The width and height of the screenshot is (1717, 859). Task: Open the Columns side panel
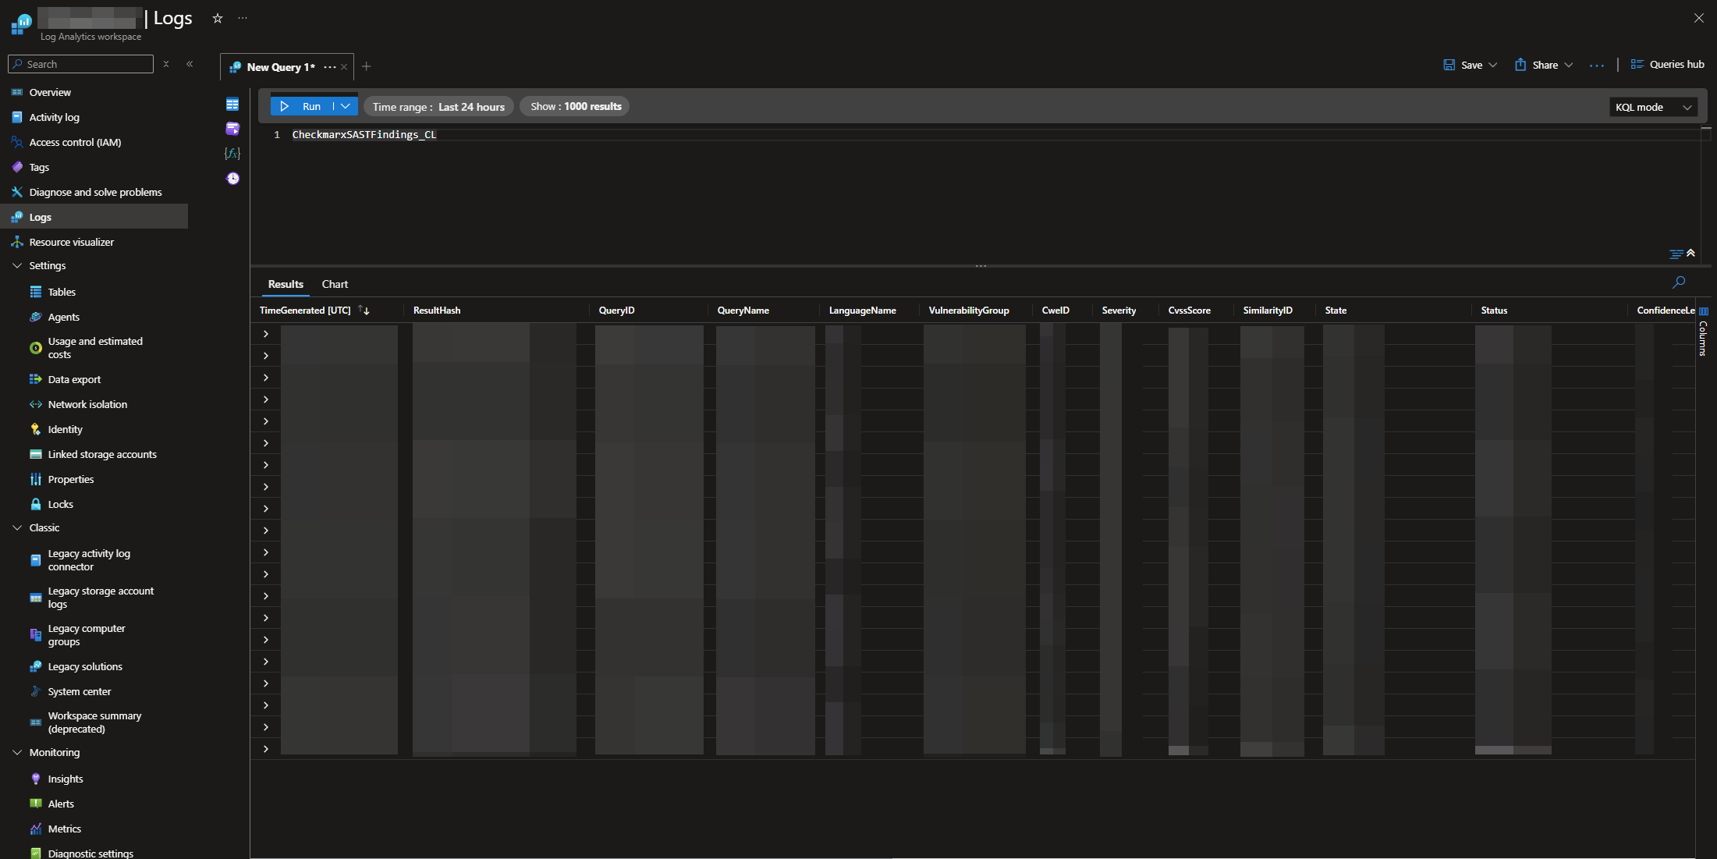(x=1703, y=332)
